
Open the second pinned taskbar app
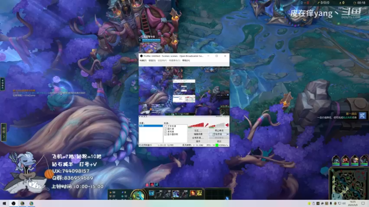[x=22, y=203]
